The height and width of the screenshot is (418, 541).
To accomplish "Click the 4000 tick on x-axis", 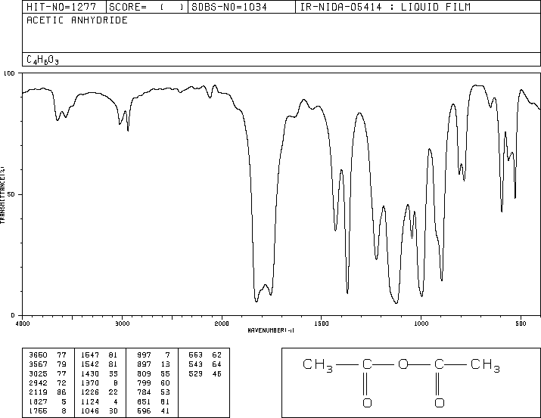I will [23, 323].
